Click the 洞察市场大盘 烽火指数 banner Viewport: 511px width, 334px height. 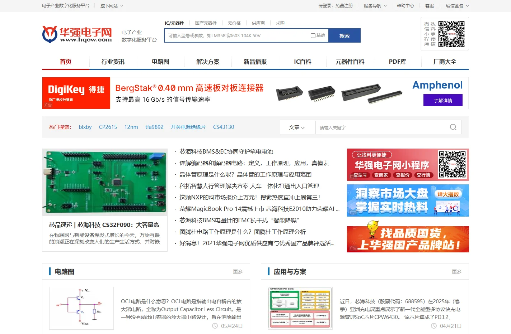click(x=408, y=200)
